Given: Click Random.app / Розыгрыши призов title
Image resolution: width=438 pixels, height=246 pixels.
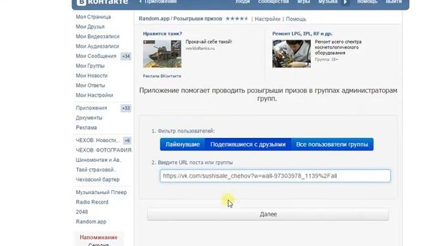Looking at the screenshot, I should click(x=180, y=18).
